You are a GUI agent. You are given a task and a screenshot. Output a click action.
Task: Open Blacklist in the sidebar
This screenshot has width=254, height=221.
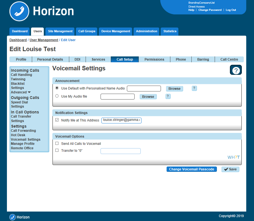click(x=18, y=84)
